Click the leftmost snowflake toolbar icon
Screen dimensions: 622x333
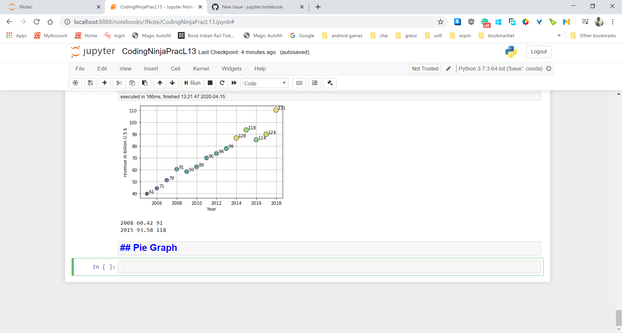(75, 83)
